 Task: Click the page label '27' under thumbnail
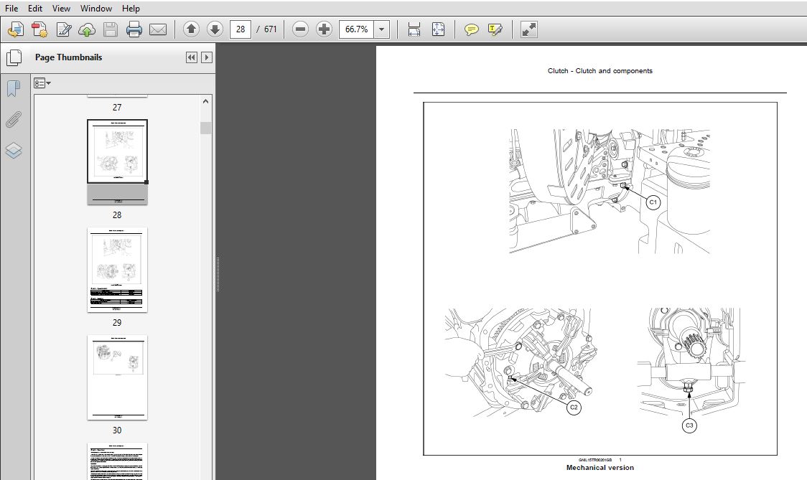[x=117, y=108]
